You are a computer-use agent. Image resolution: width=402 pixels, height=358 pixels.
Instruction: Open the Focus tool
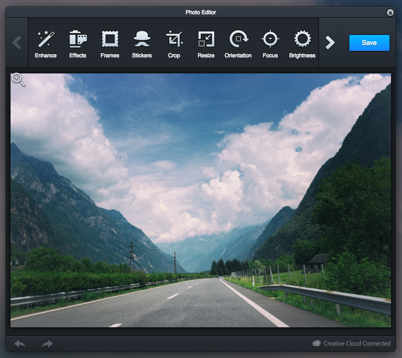pyautogui.click(x=270, y=44)
